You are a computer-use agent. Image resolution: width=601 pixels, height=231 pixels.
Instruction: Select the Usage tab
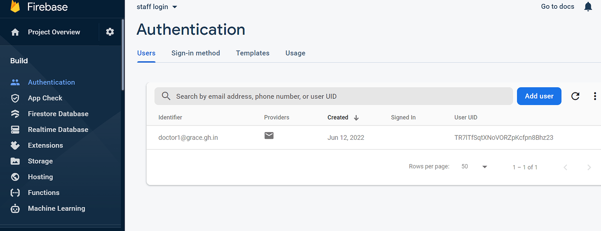tap(295, 53)
